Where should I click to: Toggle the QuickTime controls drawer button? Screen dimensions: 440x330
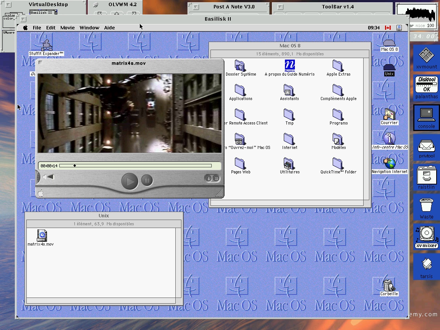click(x=216, y=178)
